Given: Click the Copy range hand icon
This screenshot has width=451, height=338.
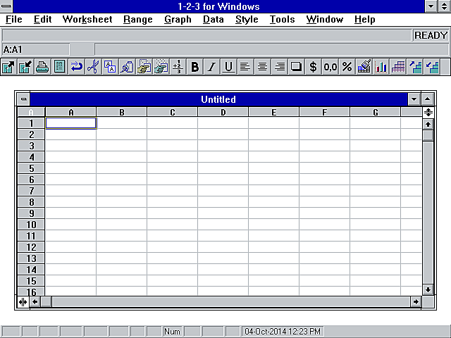Looking at the screenshot, I should click(144, 67).
